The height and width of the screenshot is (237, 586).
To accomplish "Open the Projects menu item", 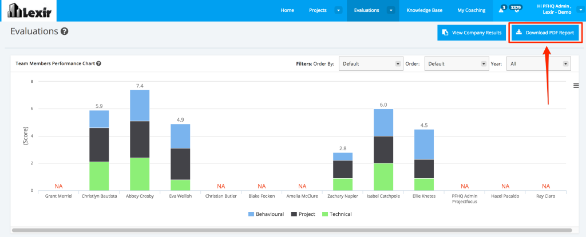I will 318,10.
